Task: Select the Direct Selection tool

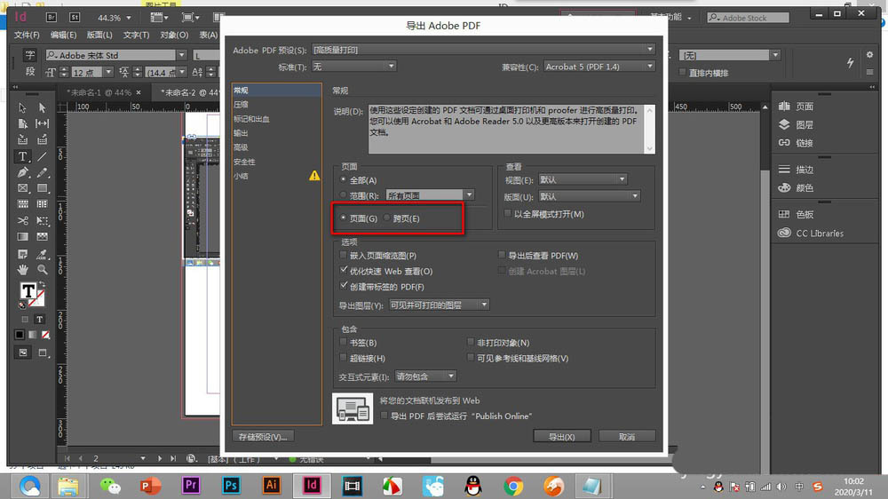Action: click(42, 107)
